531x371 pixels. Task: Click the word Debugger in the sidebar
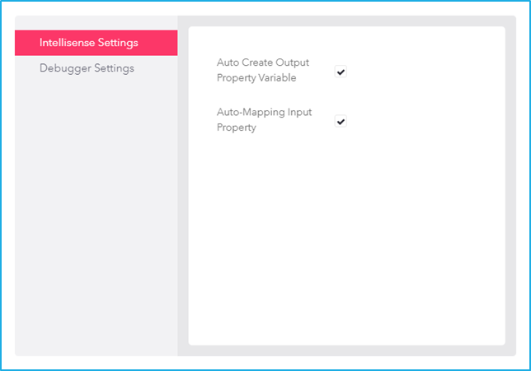[x=65, y=68]
